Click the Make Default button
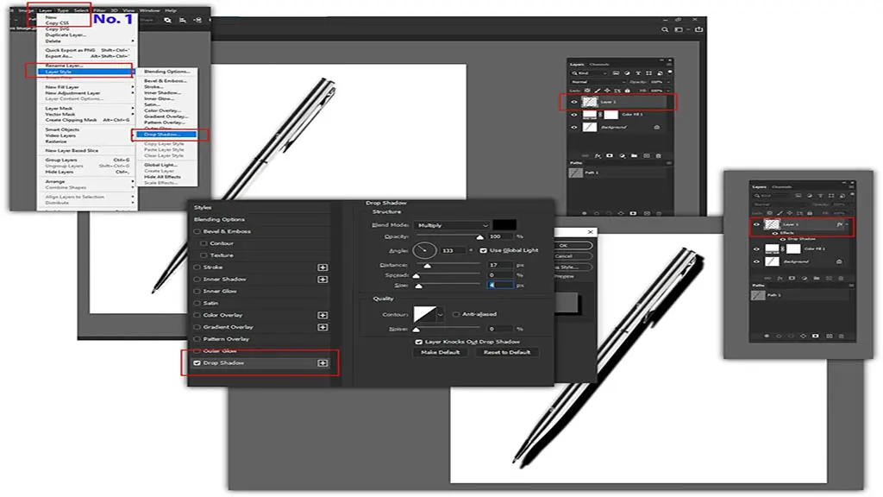 point(441,353)
